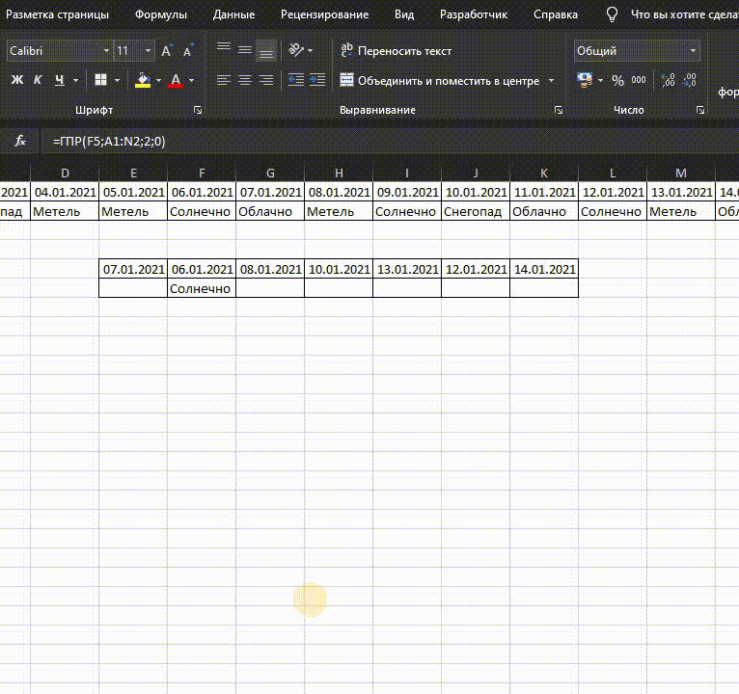Increase indent
Image resolution: width=739 pixels, height=694 pixels.
[317, 80]
